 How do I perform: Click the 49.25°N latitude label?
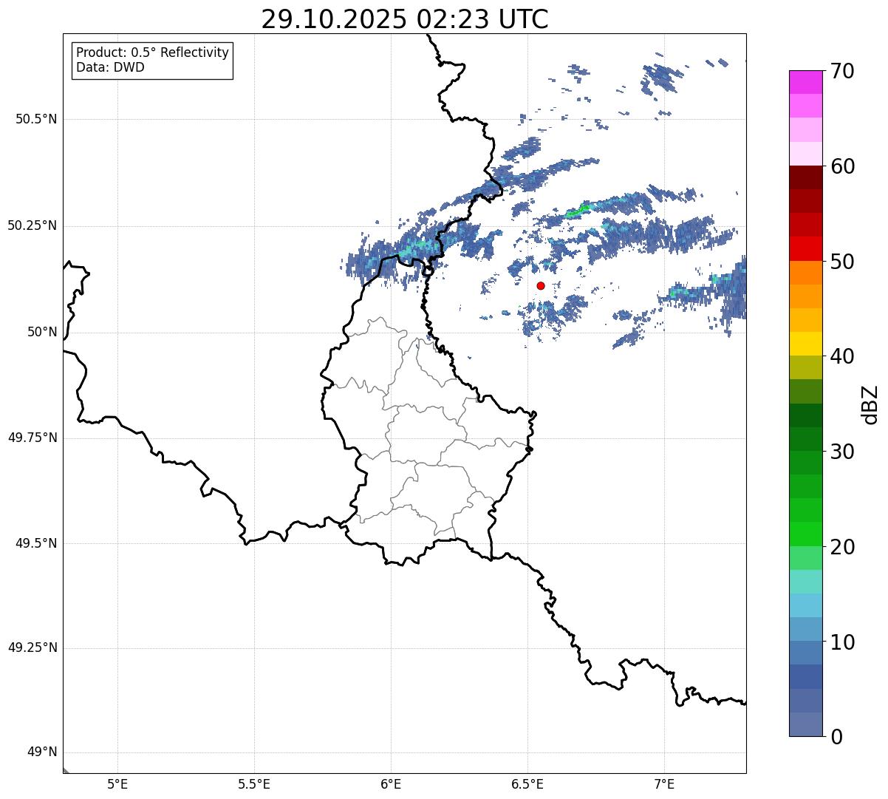click(x=32, y=647)
